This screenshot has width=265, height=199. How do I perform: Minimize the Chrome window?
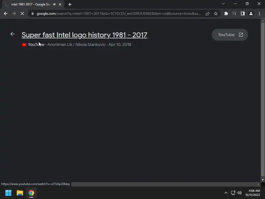[235, 4]
